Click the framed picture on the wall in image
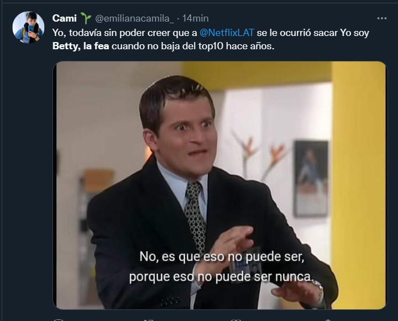Image resolution: width=398 pixels, height=321 pixels. pos(311,179)
